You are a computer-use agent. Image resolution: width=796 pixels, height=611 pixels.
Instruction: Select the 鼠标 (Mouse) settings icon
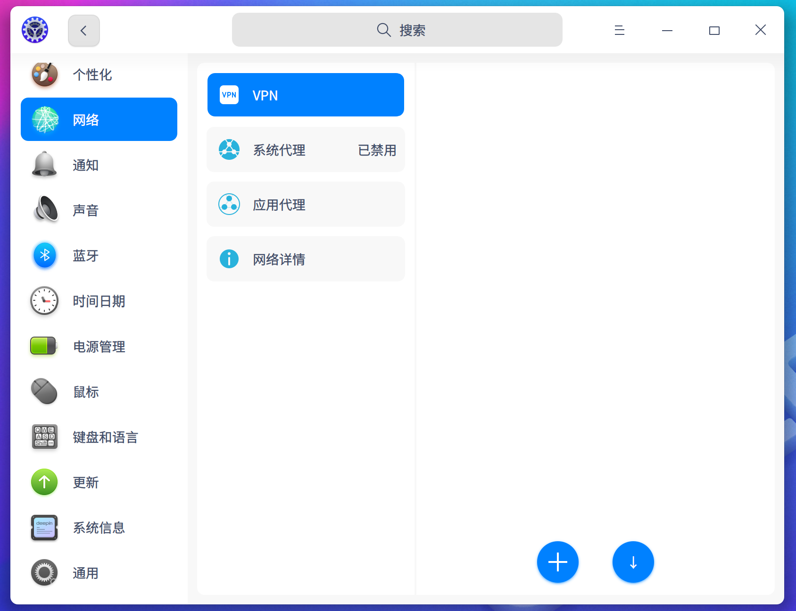(44, 391)
